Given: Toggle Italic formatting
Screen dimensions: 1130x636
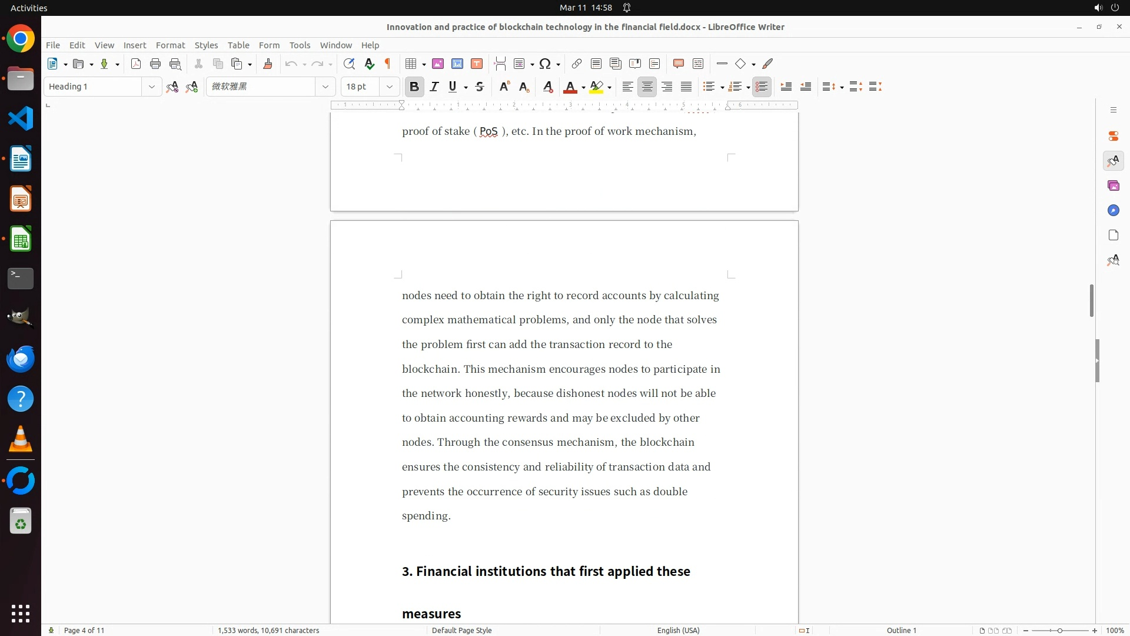Looking at the screenshot, I should (x=434, y=87).
